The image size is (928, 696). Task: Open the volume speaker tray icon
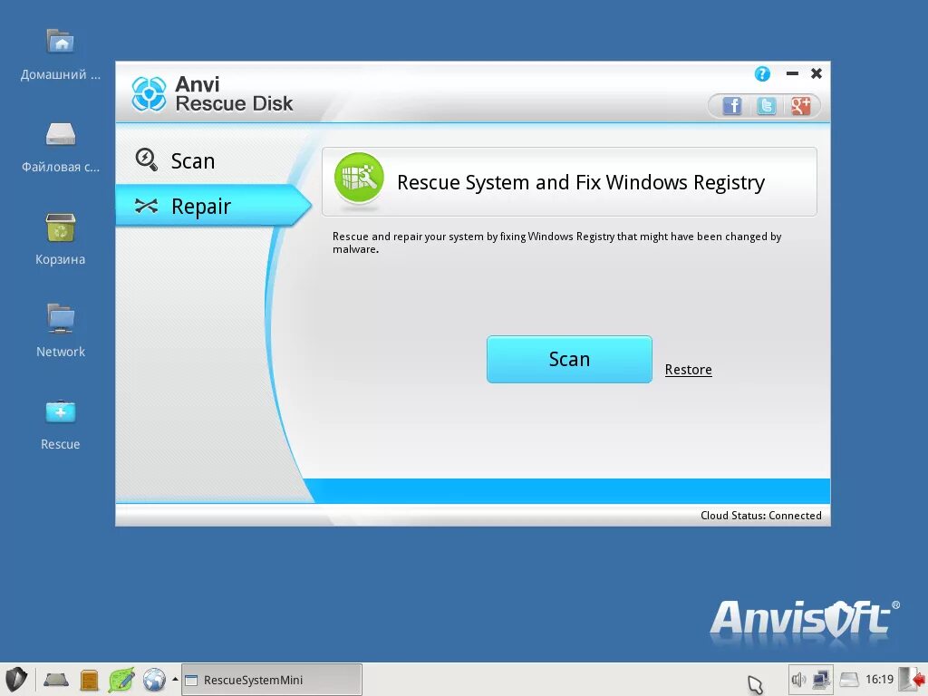tap(799, 680)
